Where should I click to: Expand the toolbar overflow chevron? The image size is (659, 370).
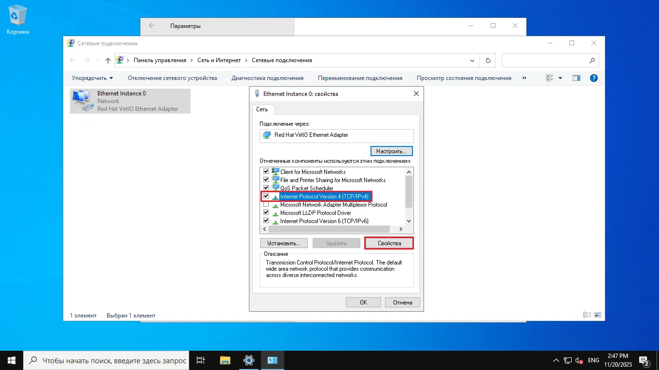coord(524,78)
